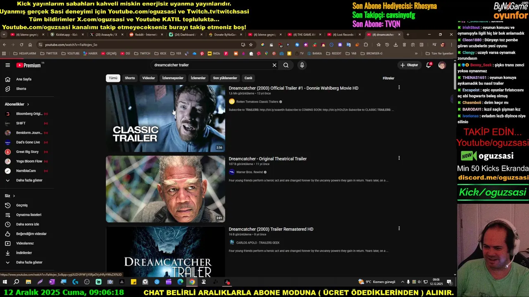Viewport: 529px width, 297px height.
Task: Start voice search with the microphone icon
Action: pos(302,65)
